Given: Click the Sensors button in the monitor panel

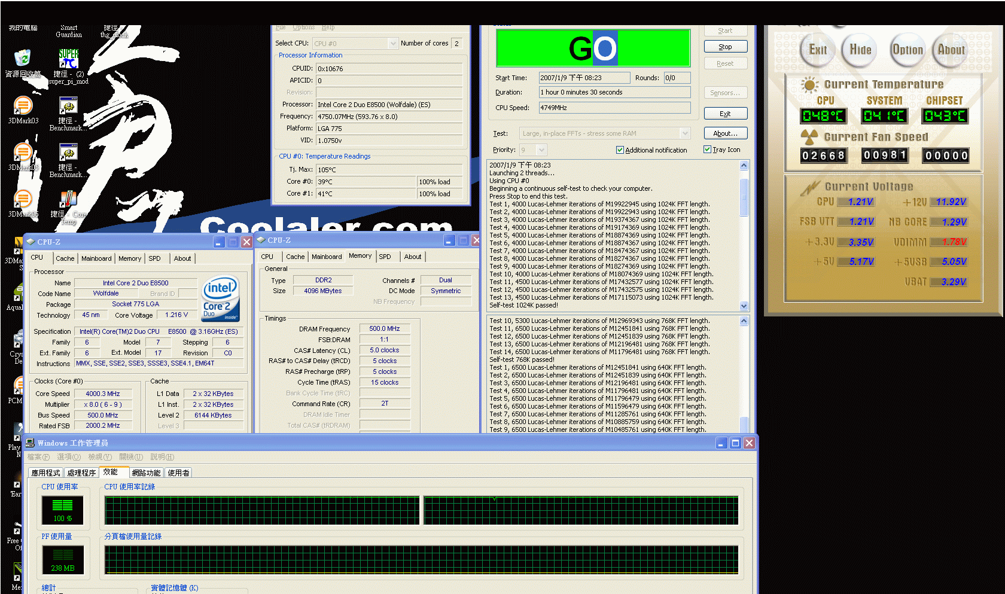Looking at the screenshot, I should coord(725,92).
